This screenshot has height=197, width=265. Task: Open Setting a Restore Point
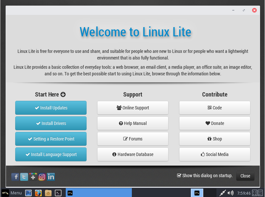51,139
